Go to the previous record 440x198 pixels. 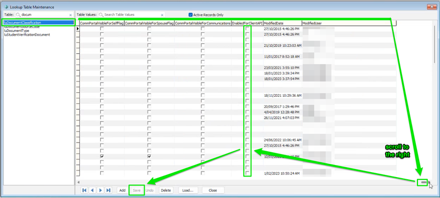92,190
